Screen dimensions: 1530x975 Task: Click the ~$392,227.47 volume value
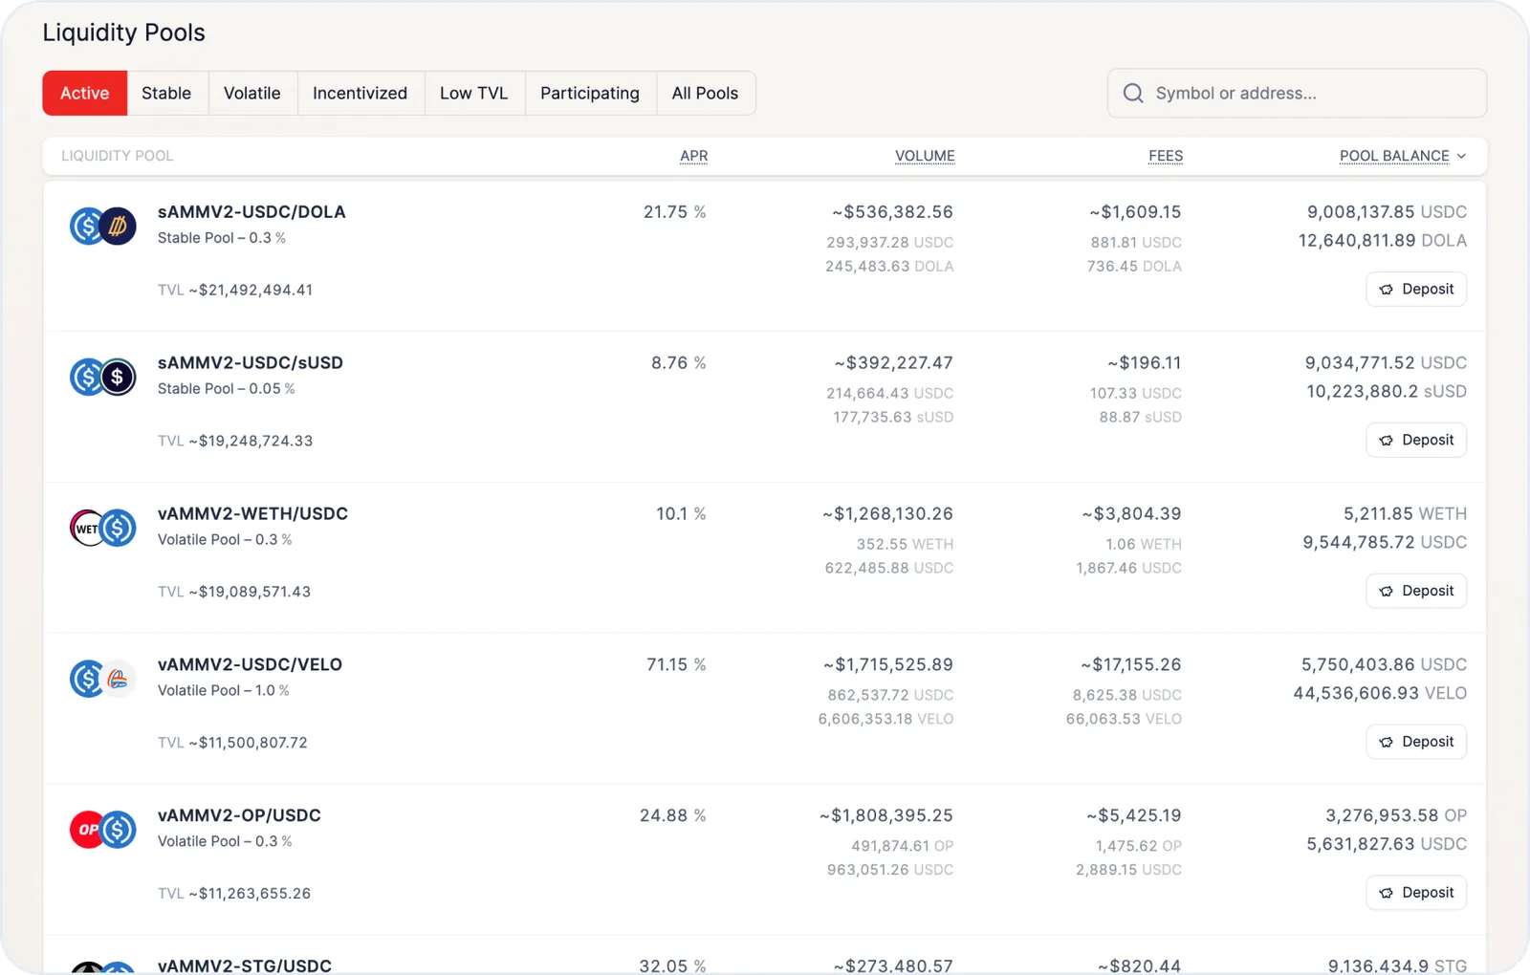tap(893, 363)
